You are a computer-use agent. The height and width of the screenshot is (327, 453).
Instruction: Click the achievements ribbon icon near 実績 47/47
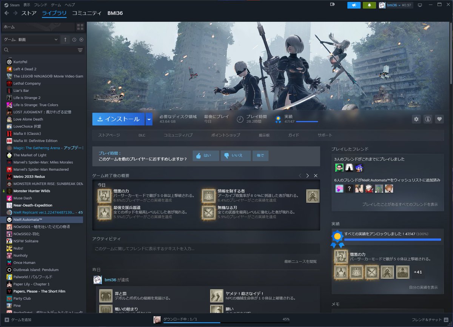pyautogui.click(x=278, y=119)
